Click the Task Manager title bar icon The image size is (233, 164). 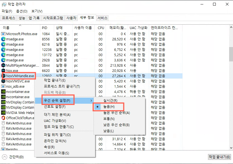pyautogui.click(x=4, y=4)
